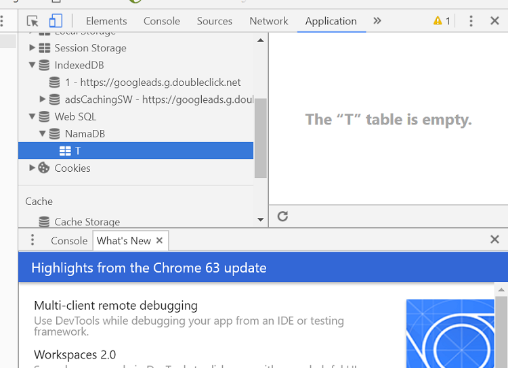Click the Web SQL database icon
508x368 pixels.
(x=45, y=116)
